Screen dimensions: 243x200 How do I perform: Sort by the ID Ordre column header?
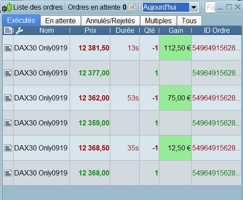(217, 30)
